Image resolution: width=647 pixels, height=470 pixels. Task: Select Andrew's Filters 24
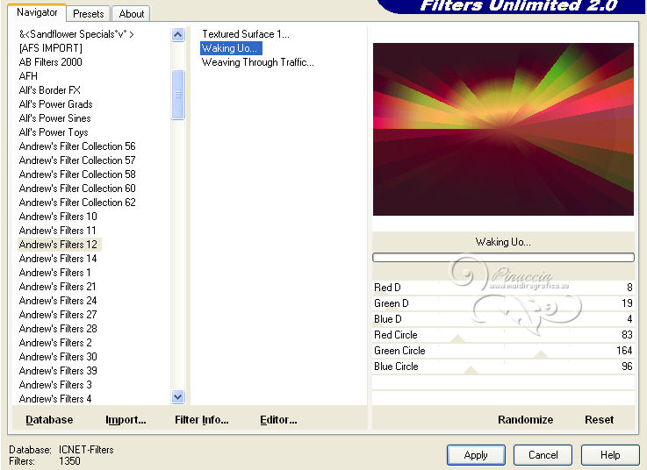58,301
